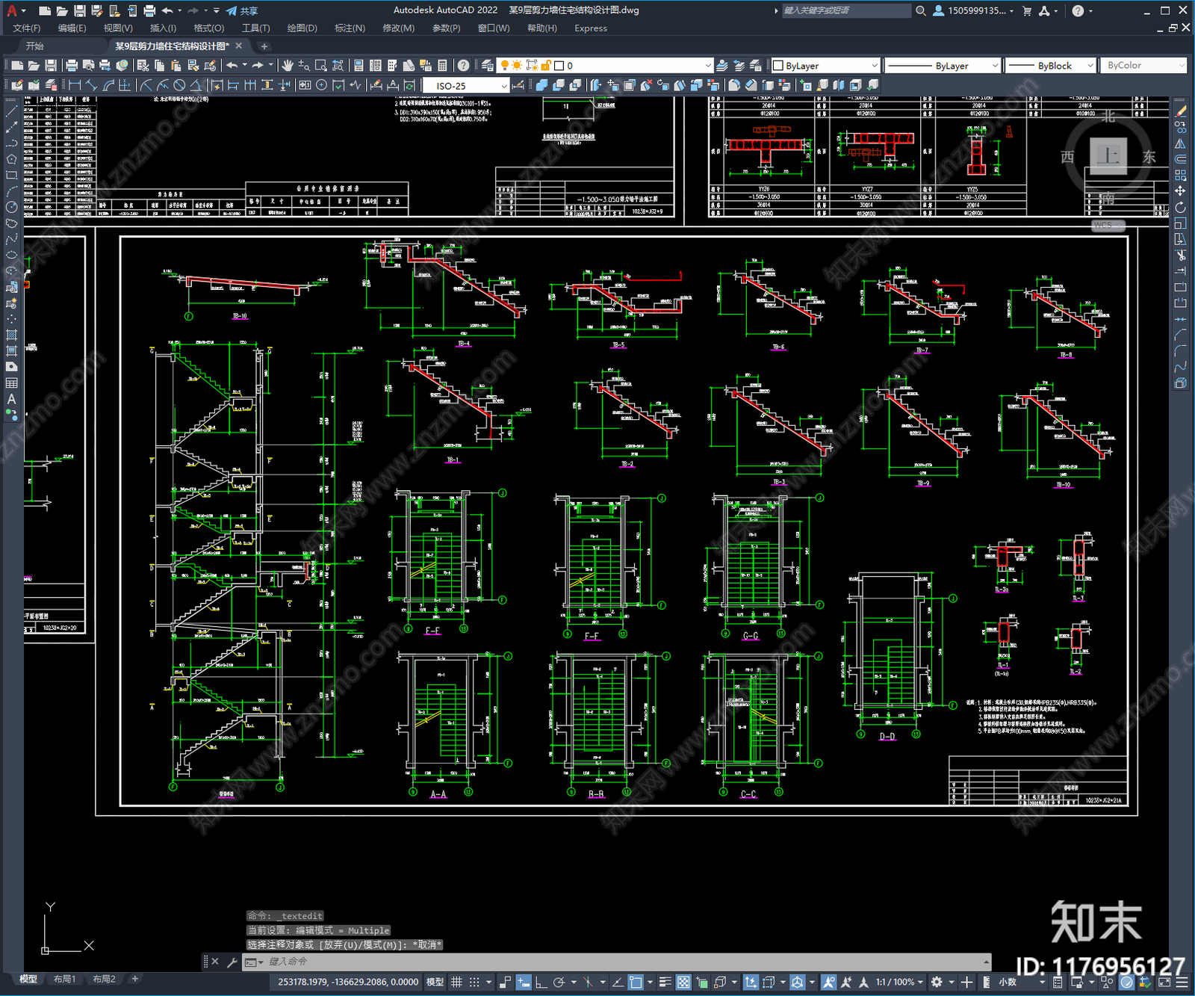Click the 共享 share button
Image resolution: width=1195 pixels, height=996 pixels.
tap(242, 10)
